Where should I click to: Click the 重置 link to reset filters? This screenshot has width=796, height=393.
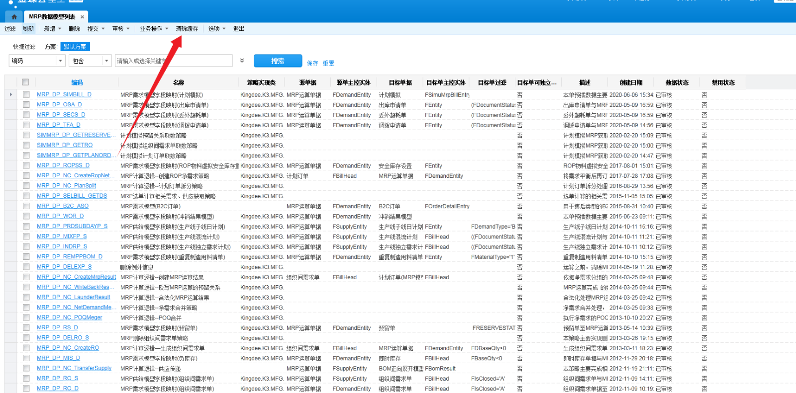pos(328,63)
